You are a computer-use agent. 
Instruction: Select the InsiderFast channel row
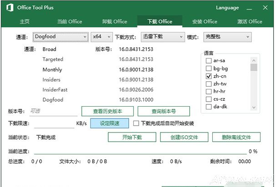pyautogui.click(x=55, y=89)
